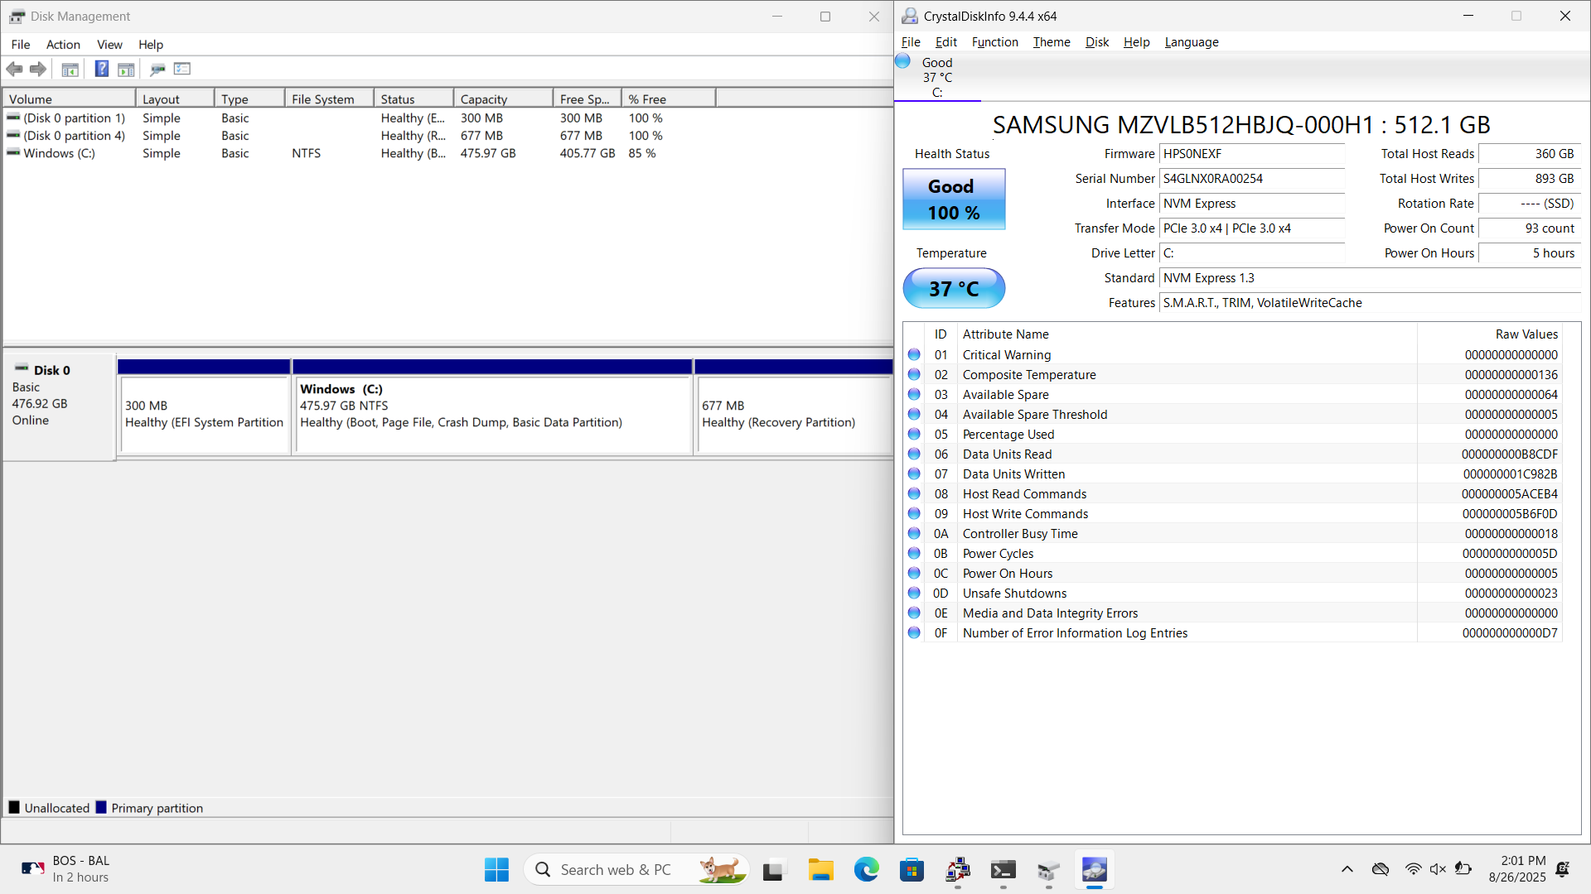
Task: Open the Function menu in CrystalDiskInfo
Action: pyautogui.click(x=994, y=42)
